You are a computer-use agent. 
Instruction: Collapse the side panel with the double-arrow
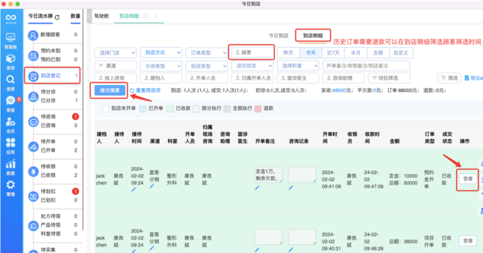(89, 16)
